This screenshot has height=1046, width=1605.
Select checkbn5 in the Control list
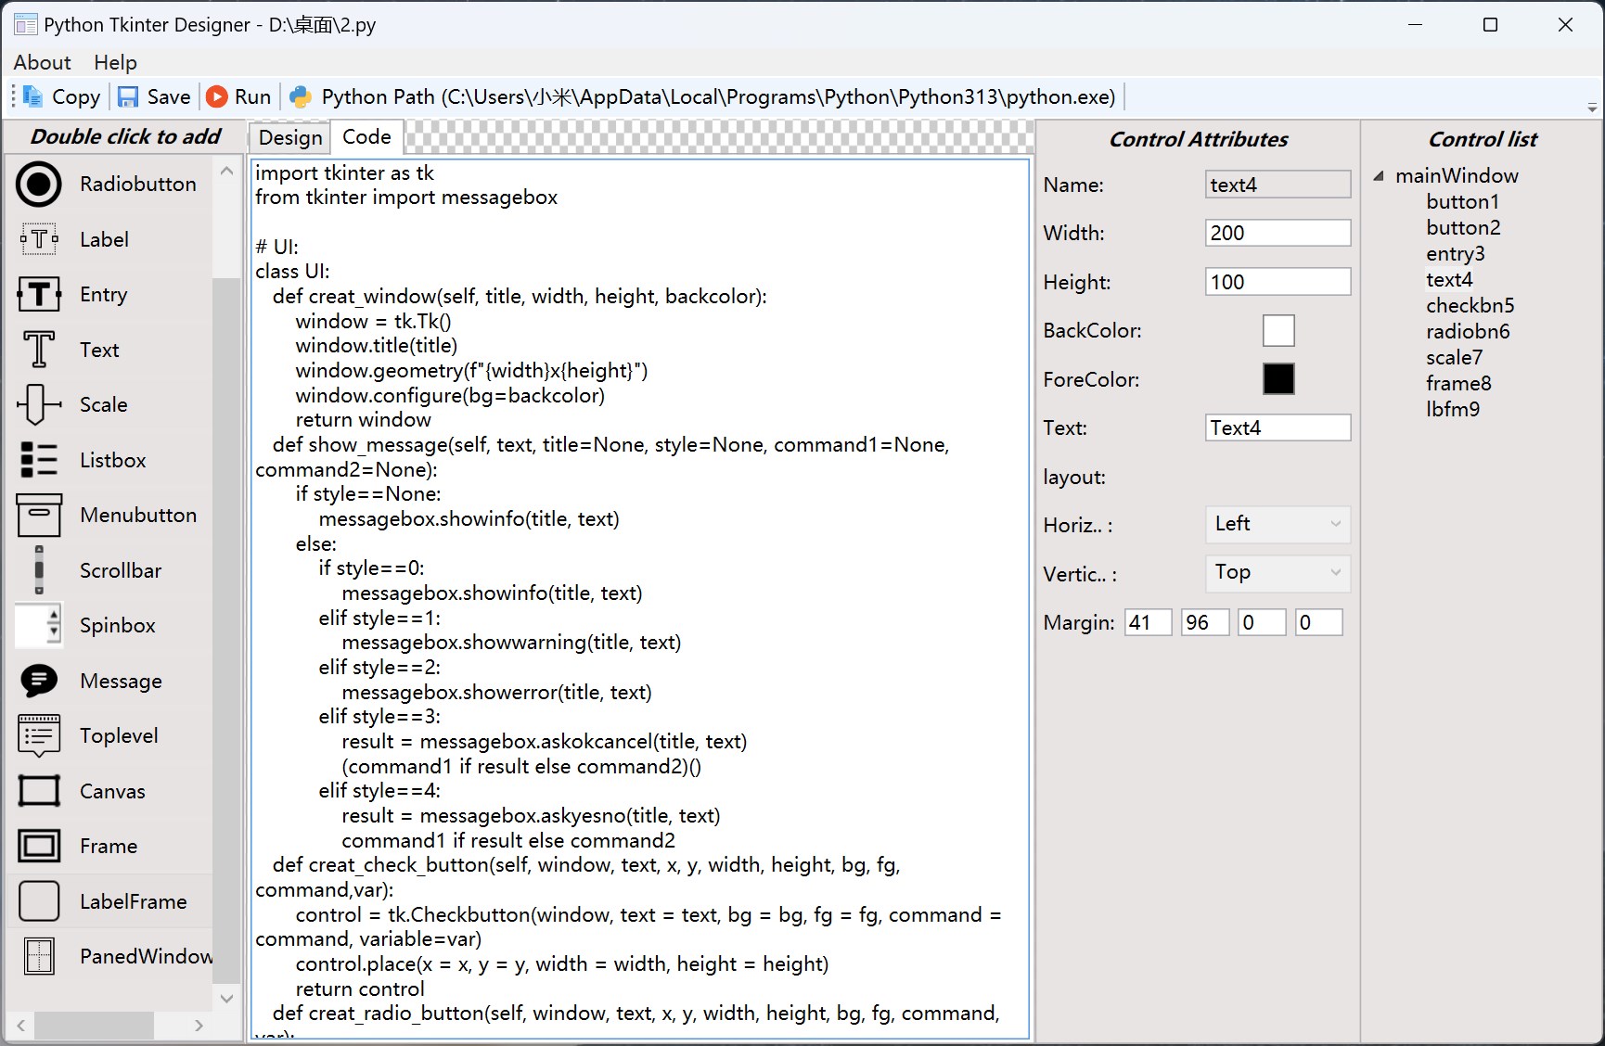click(1470, 305)
